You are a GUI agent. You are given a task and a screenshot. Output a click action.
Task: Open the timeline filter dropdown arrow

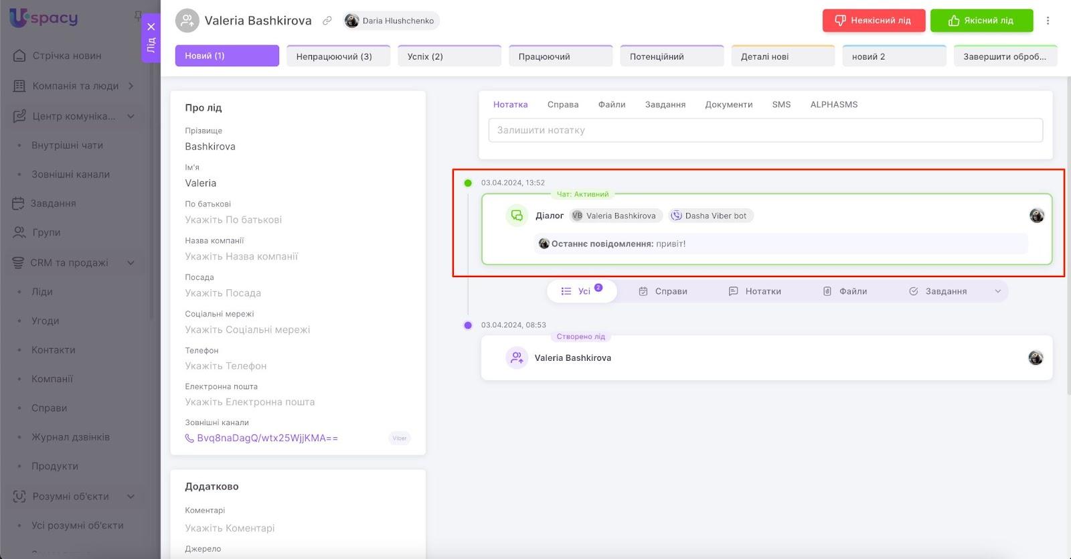997,291
